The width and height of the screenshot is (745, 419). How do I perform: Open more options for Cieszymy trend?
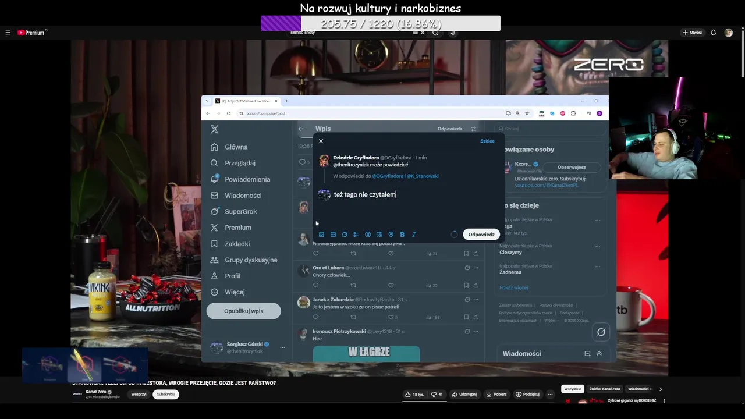coord(598,247)
